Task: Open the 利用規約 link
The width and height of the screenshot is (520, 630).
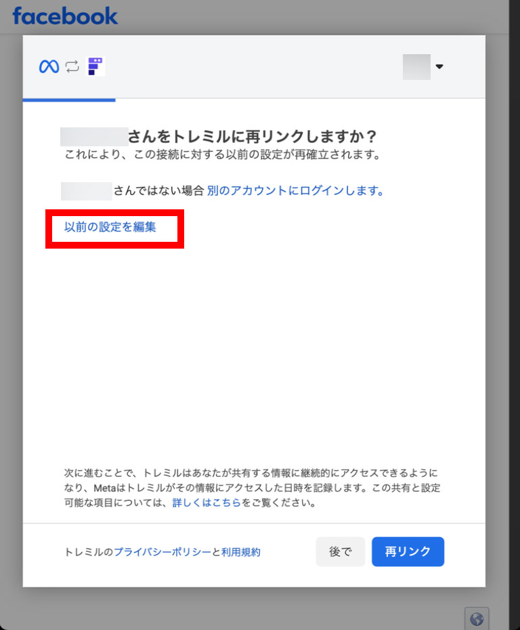Action: [x=240, y=552]
